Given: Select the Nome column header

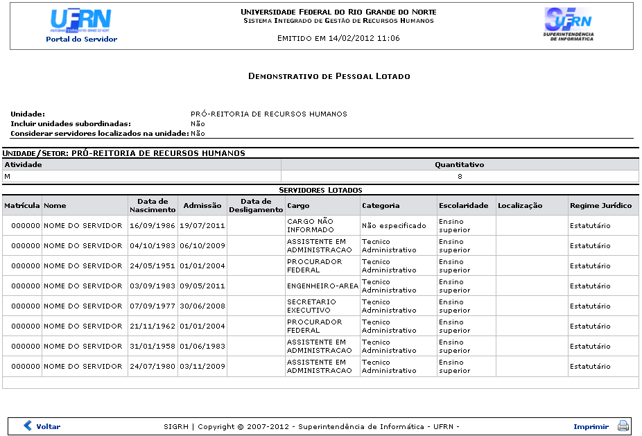Looking at the screenshot, I should point(55,206).
